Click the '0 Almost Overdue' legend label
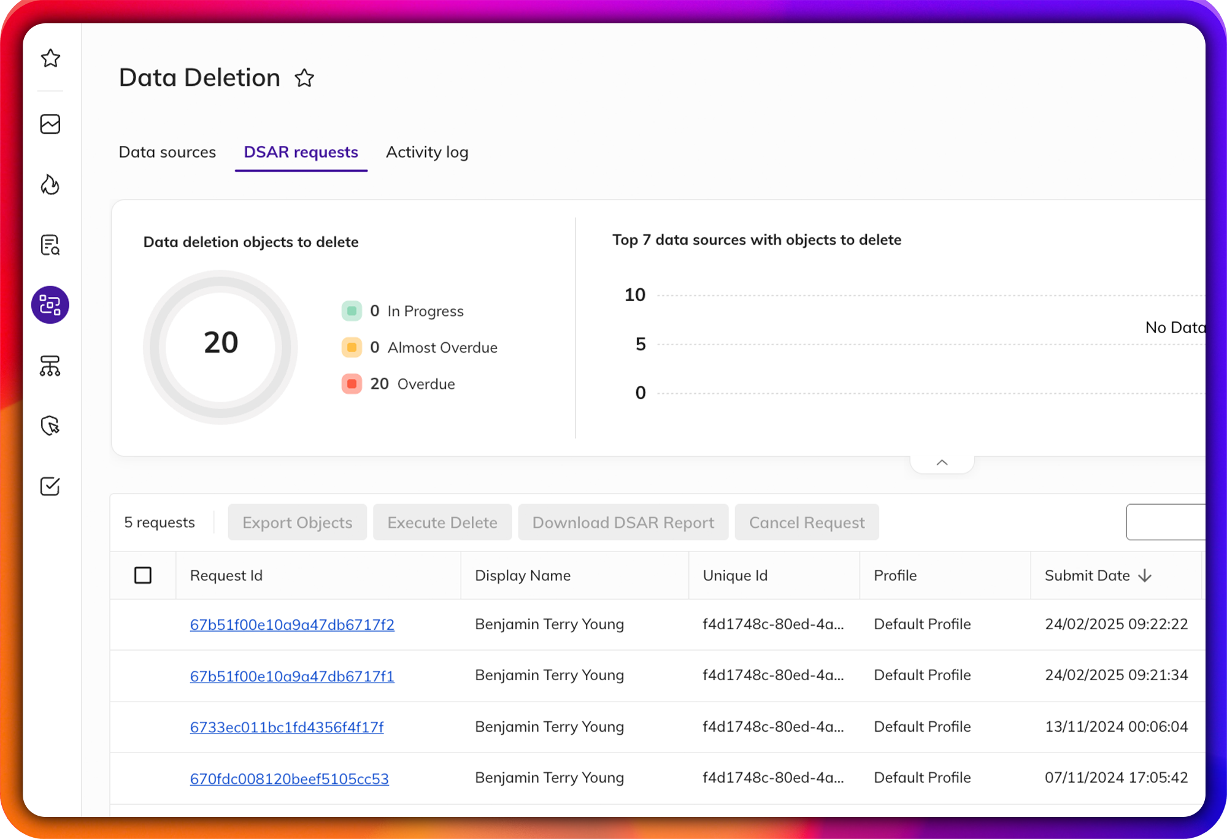Screen dimensions: 1227x839 [x=434, y=347]
